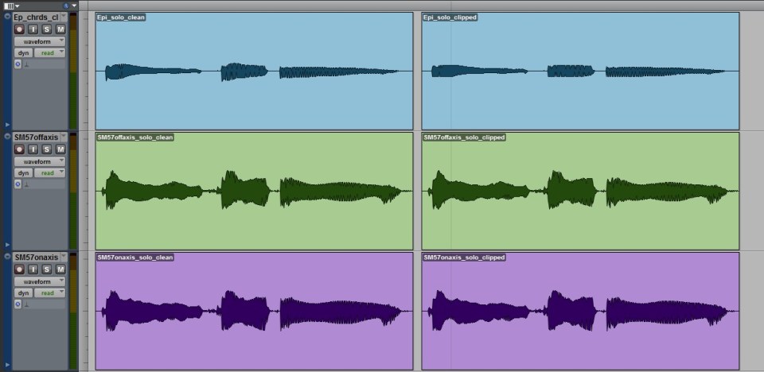
Task: Open Edit window view columns icon
Action: coord(10,6)
